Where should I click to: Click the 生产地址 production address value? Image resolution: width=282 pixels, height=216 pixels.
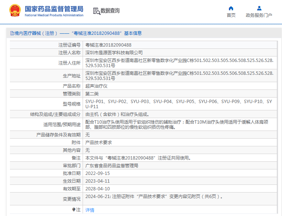[x=179, y=76]
